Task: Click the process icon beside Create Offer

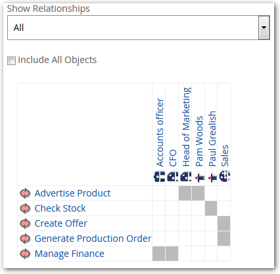Action: point(25,223)
